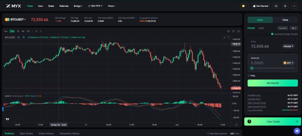302x136 pixels.
Task: Open the candlestick chart type icon
Action: [x=36, y=31]
